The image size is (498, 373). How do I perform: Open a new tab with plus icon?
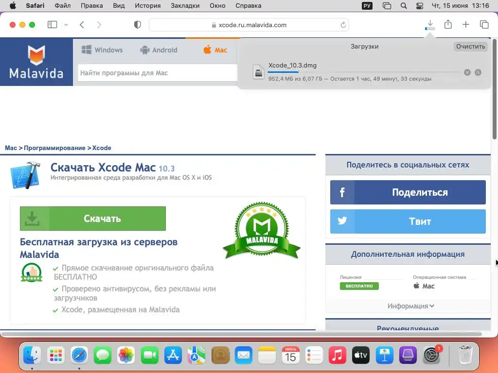(x=465, y=24)
